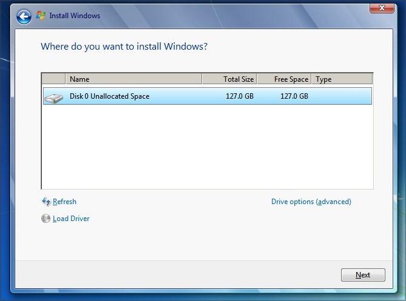The height and width of the screenshot is (301, 406).
Task: Open Drive options (advanced)
Action: point(311,202)
